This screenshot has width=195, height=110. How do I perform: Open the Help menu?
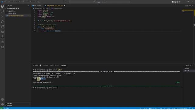coord(38,2)
